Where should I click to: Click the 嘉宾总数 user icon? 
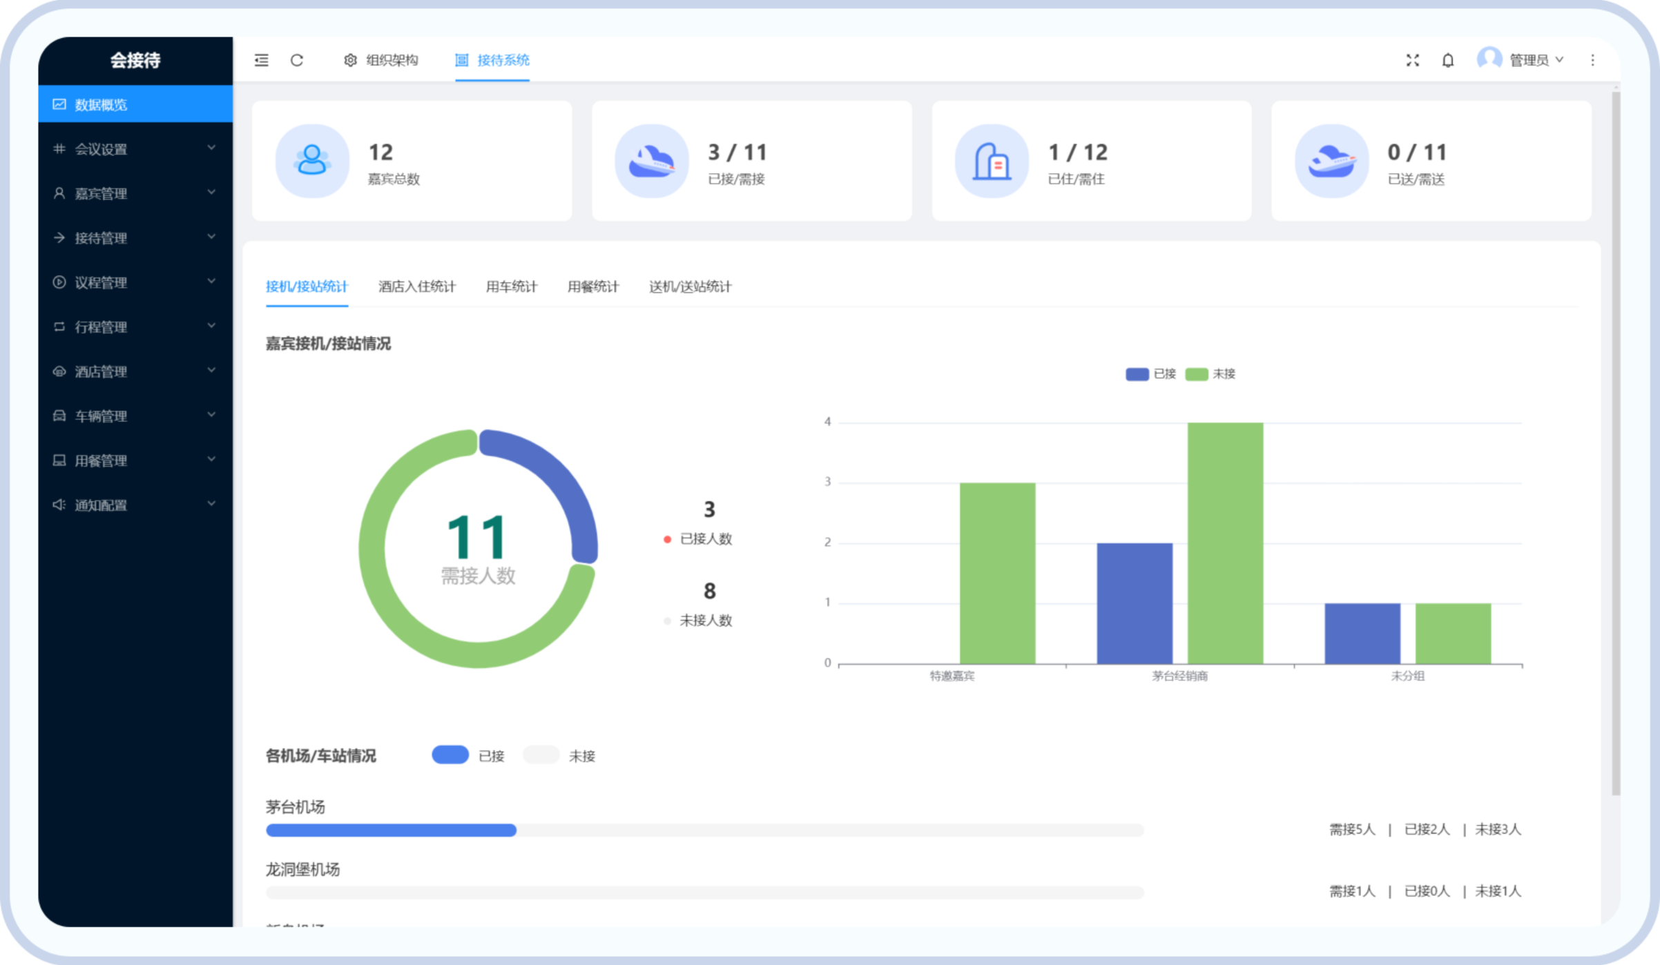(312, 161)
